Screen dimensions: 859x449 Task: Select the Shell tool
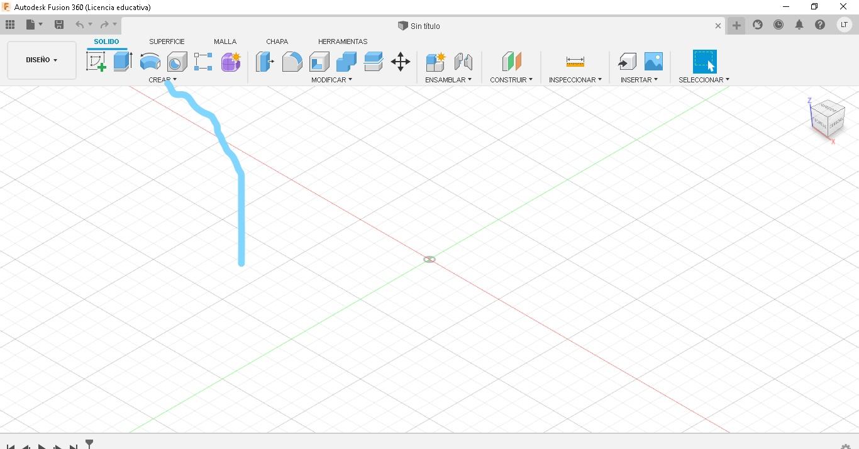point(319,62)
